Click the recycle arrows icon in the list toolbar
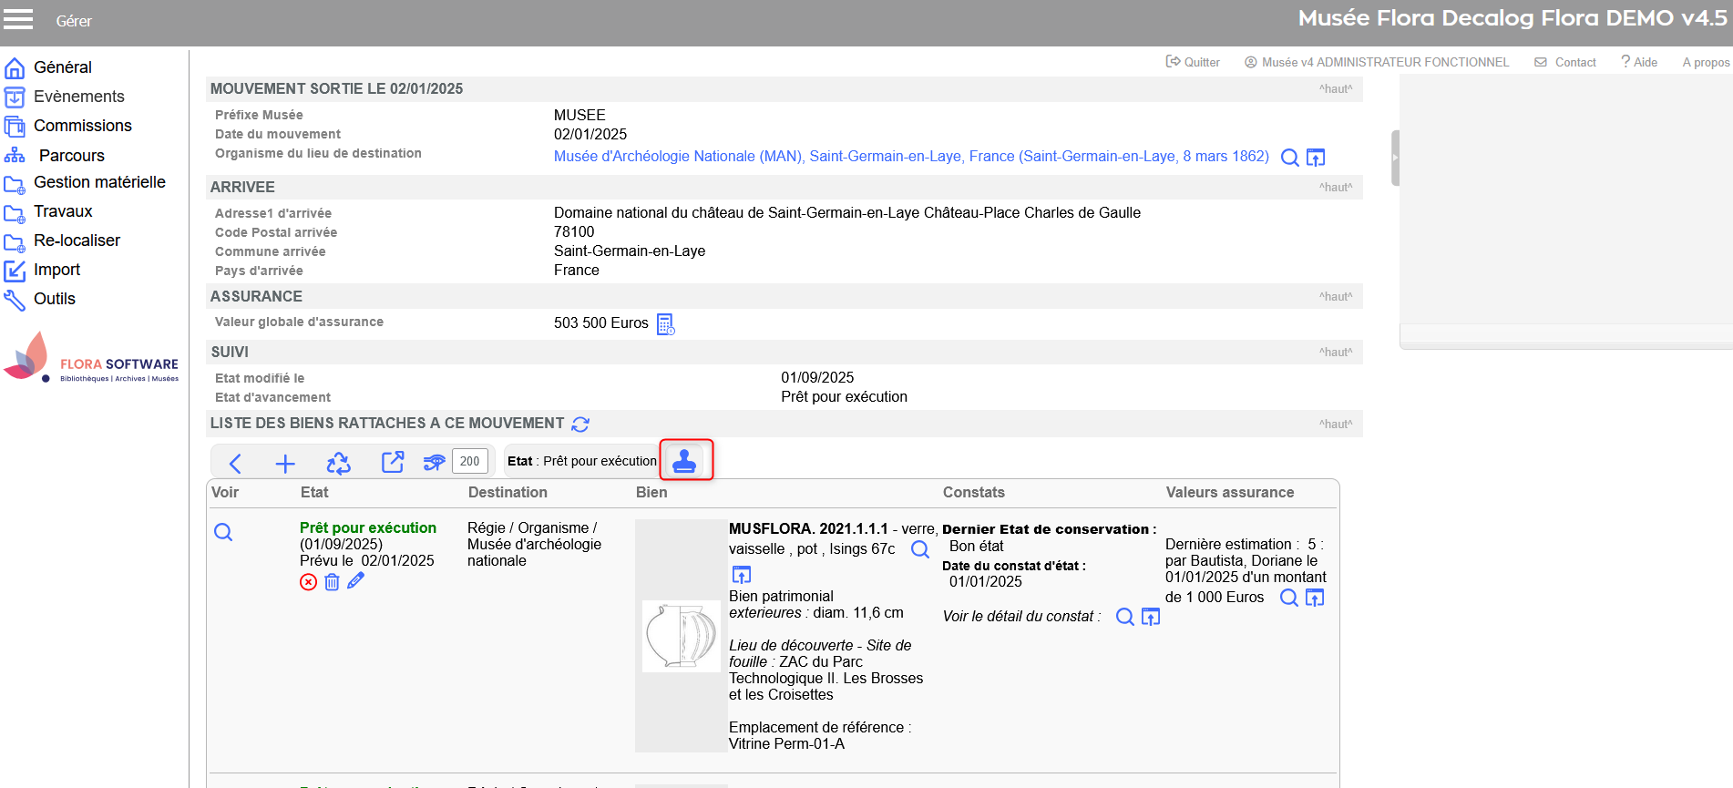 coord(339,464)
